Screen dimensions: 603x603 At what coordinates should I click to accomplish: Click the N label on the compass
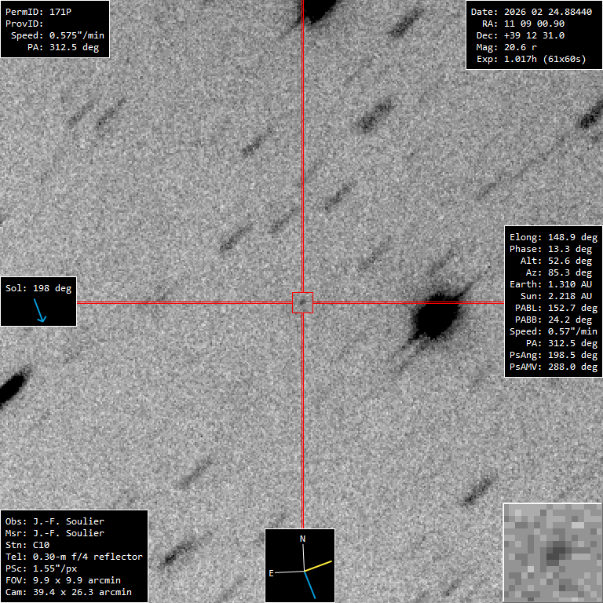[303, 539]
